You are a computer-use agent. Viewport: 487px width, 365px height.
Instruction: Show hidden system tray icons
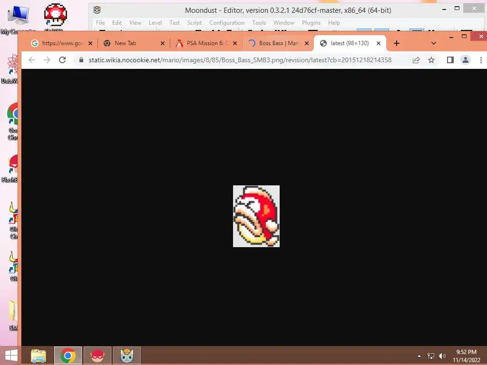(x=419, y=356)
